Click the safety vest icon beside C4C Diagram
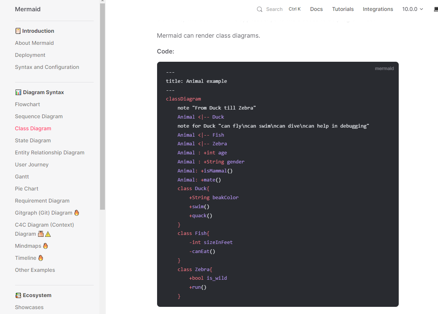The image size is (438, 314). pos(41,234)
